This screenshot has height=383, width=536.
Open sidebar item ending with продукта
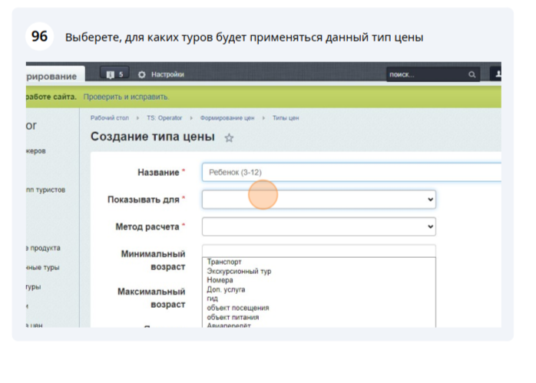pos(44,248)
